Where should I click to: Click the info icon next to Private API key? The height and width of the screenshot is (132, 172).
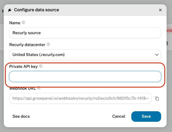pyautogui.click(x=41, y=66)
